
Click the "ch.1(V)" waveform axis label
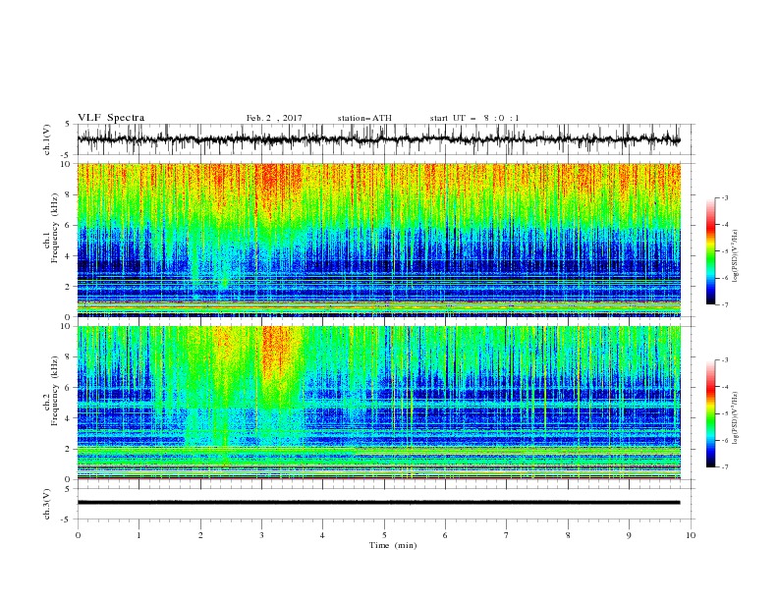[x=47, y=139]
